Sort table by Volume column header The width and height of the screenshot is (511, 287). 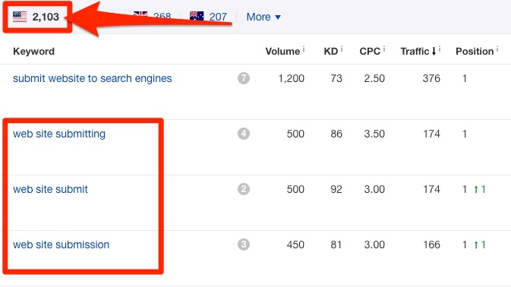click(282, 51)
